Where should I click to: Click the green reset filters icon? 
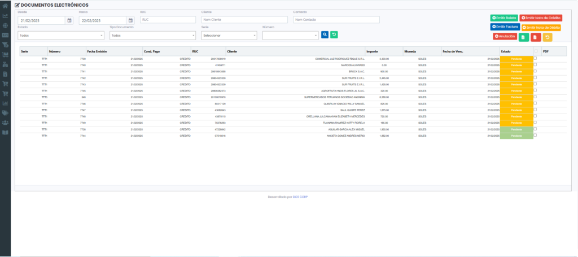[x=334, y=34]
